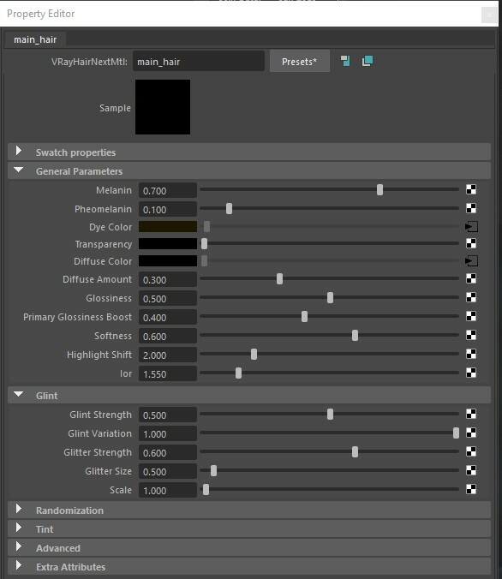Click the Pheomelanin map checker icon

pos(471,208)
